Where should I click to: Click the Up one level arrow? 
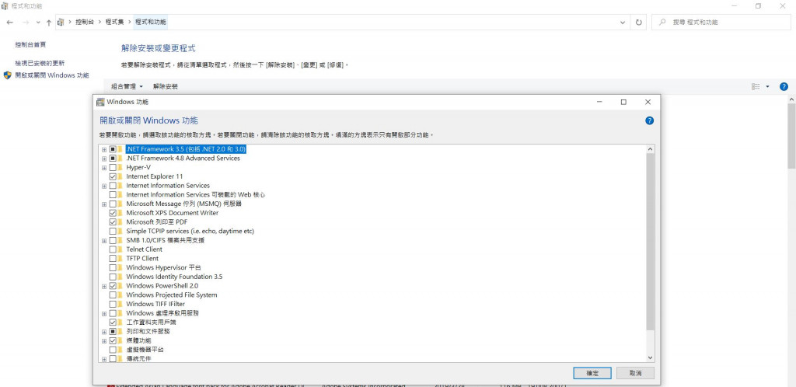click(49, 23)
